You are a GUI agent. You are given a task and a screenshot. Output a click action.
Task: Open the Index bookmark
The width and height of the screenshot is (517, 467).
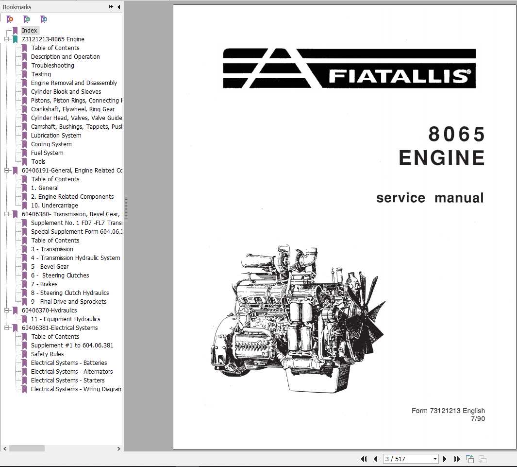[x=29, y=30]
